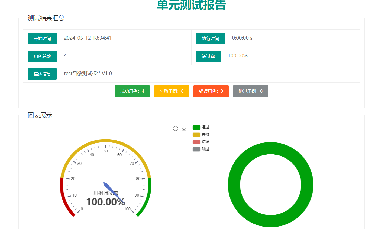
Task: Toggle the 错误 legend item
Action: click(x=201, y=142)
